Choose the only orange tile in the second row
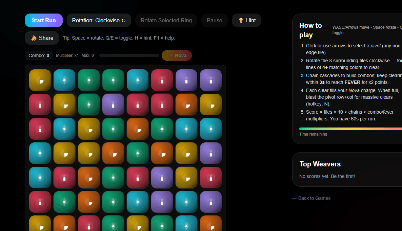 186,105
